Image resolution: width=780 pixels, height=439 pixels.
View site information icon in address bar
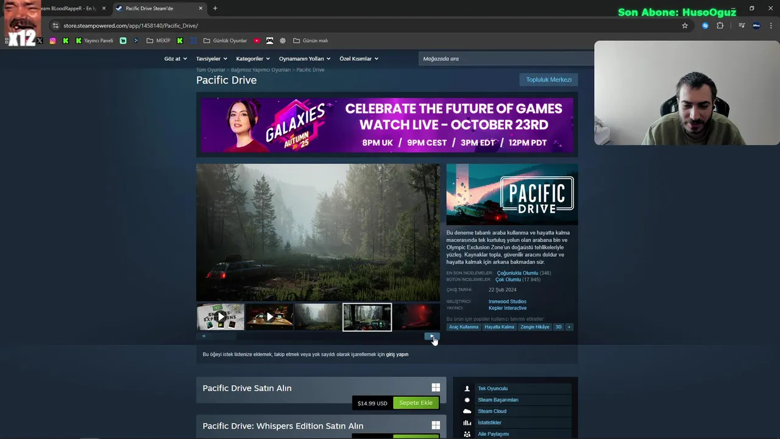[55, 26]
